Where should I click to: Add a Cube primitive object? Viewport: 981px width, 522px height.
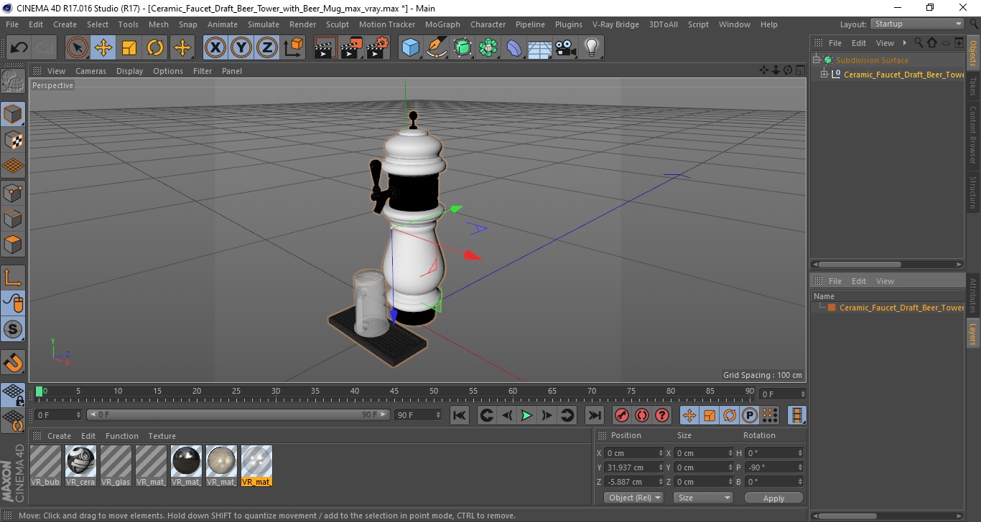click(410, 48)
